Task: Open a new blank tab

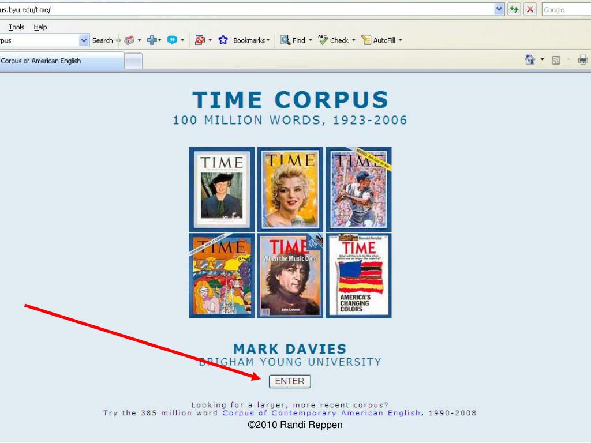Action: tap(133, 61)
